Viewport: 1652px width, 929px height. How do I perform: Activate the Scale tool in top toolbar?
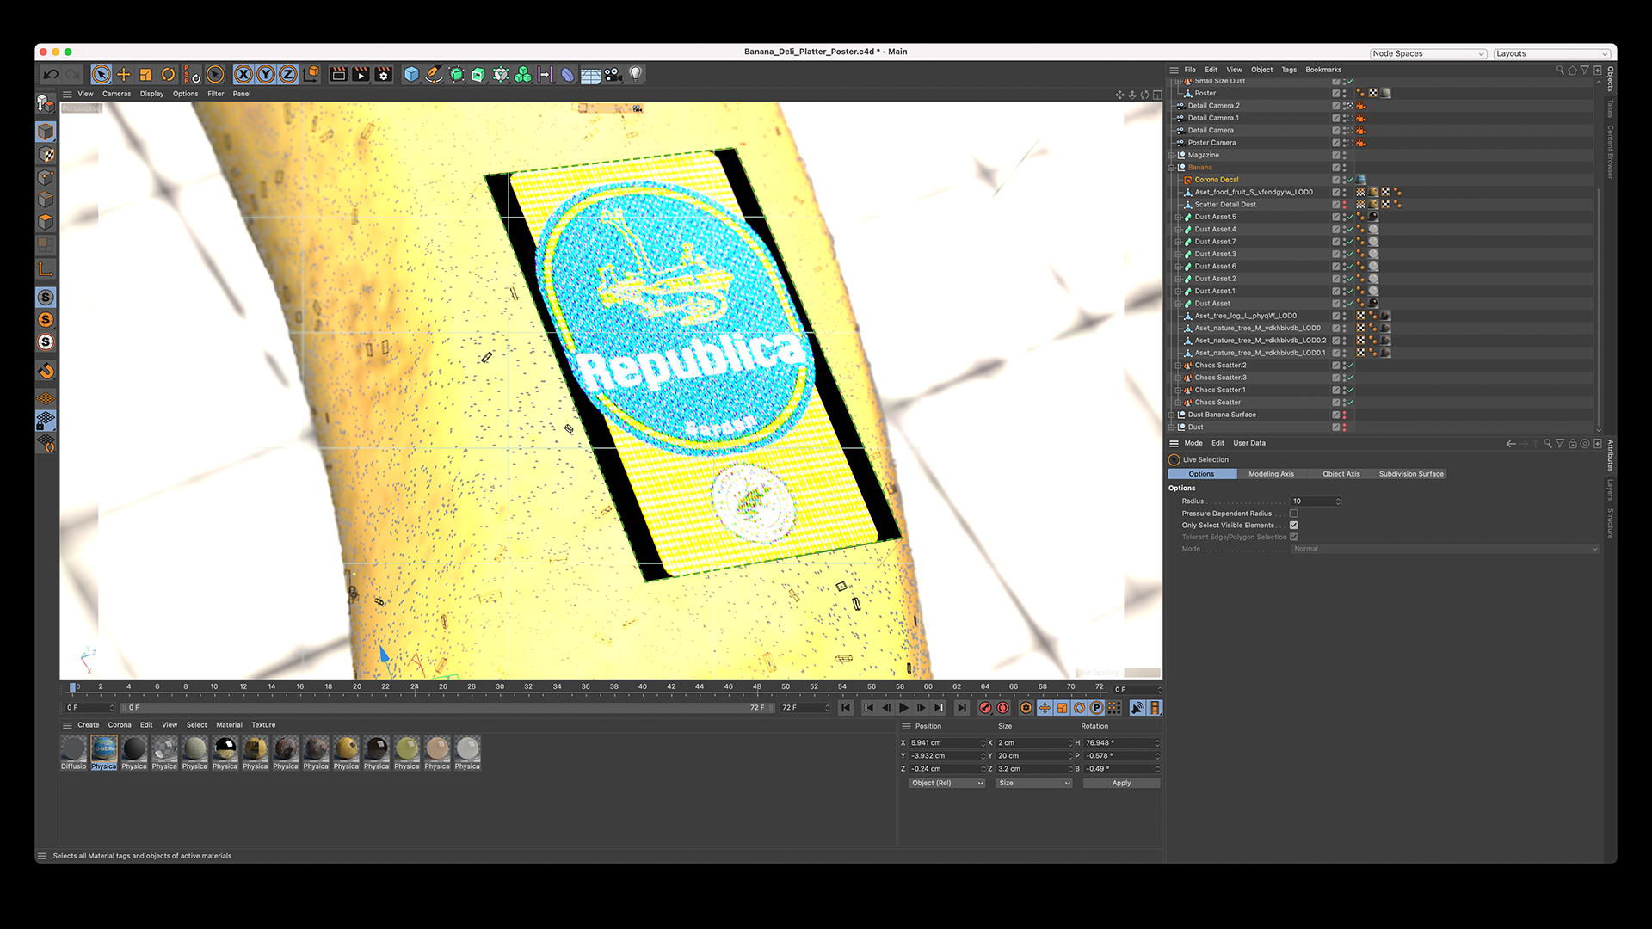(x=146, y=75)
